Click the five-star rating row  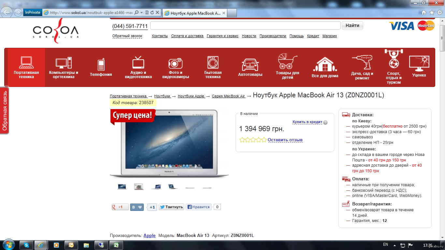click(253, 140)
